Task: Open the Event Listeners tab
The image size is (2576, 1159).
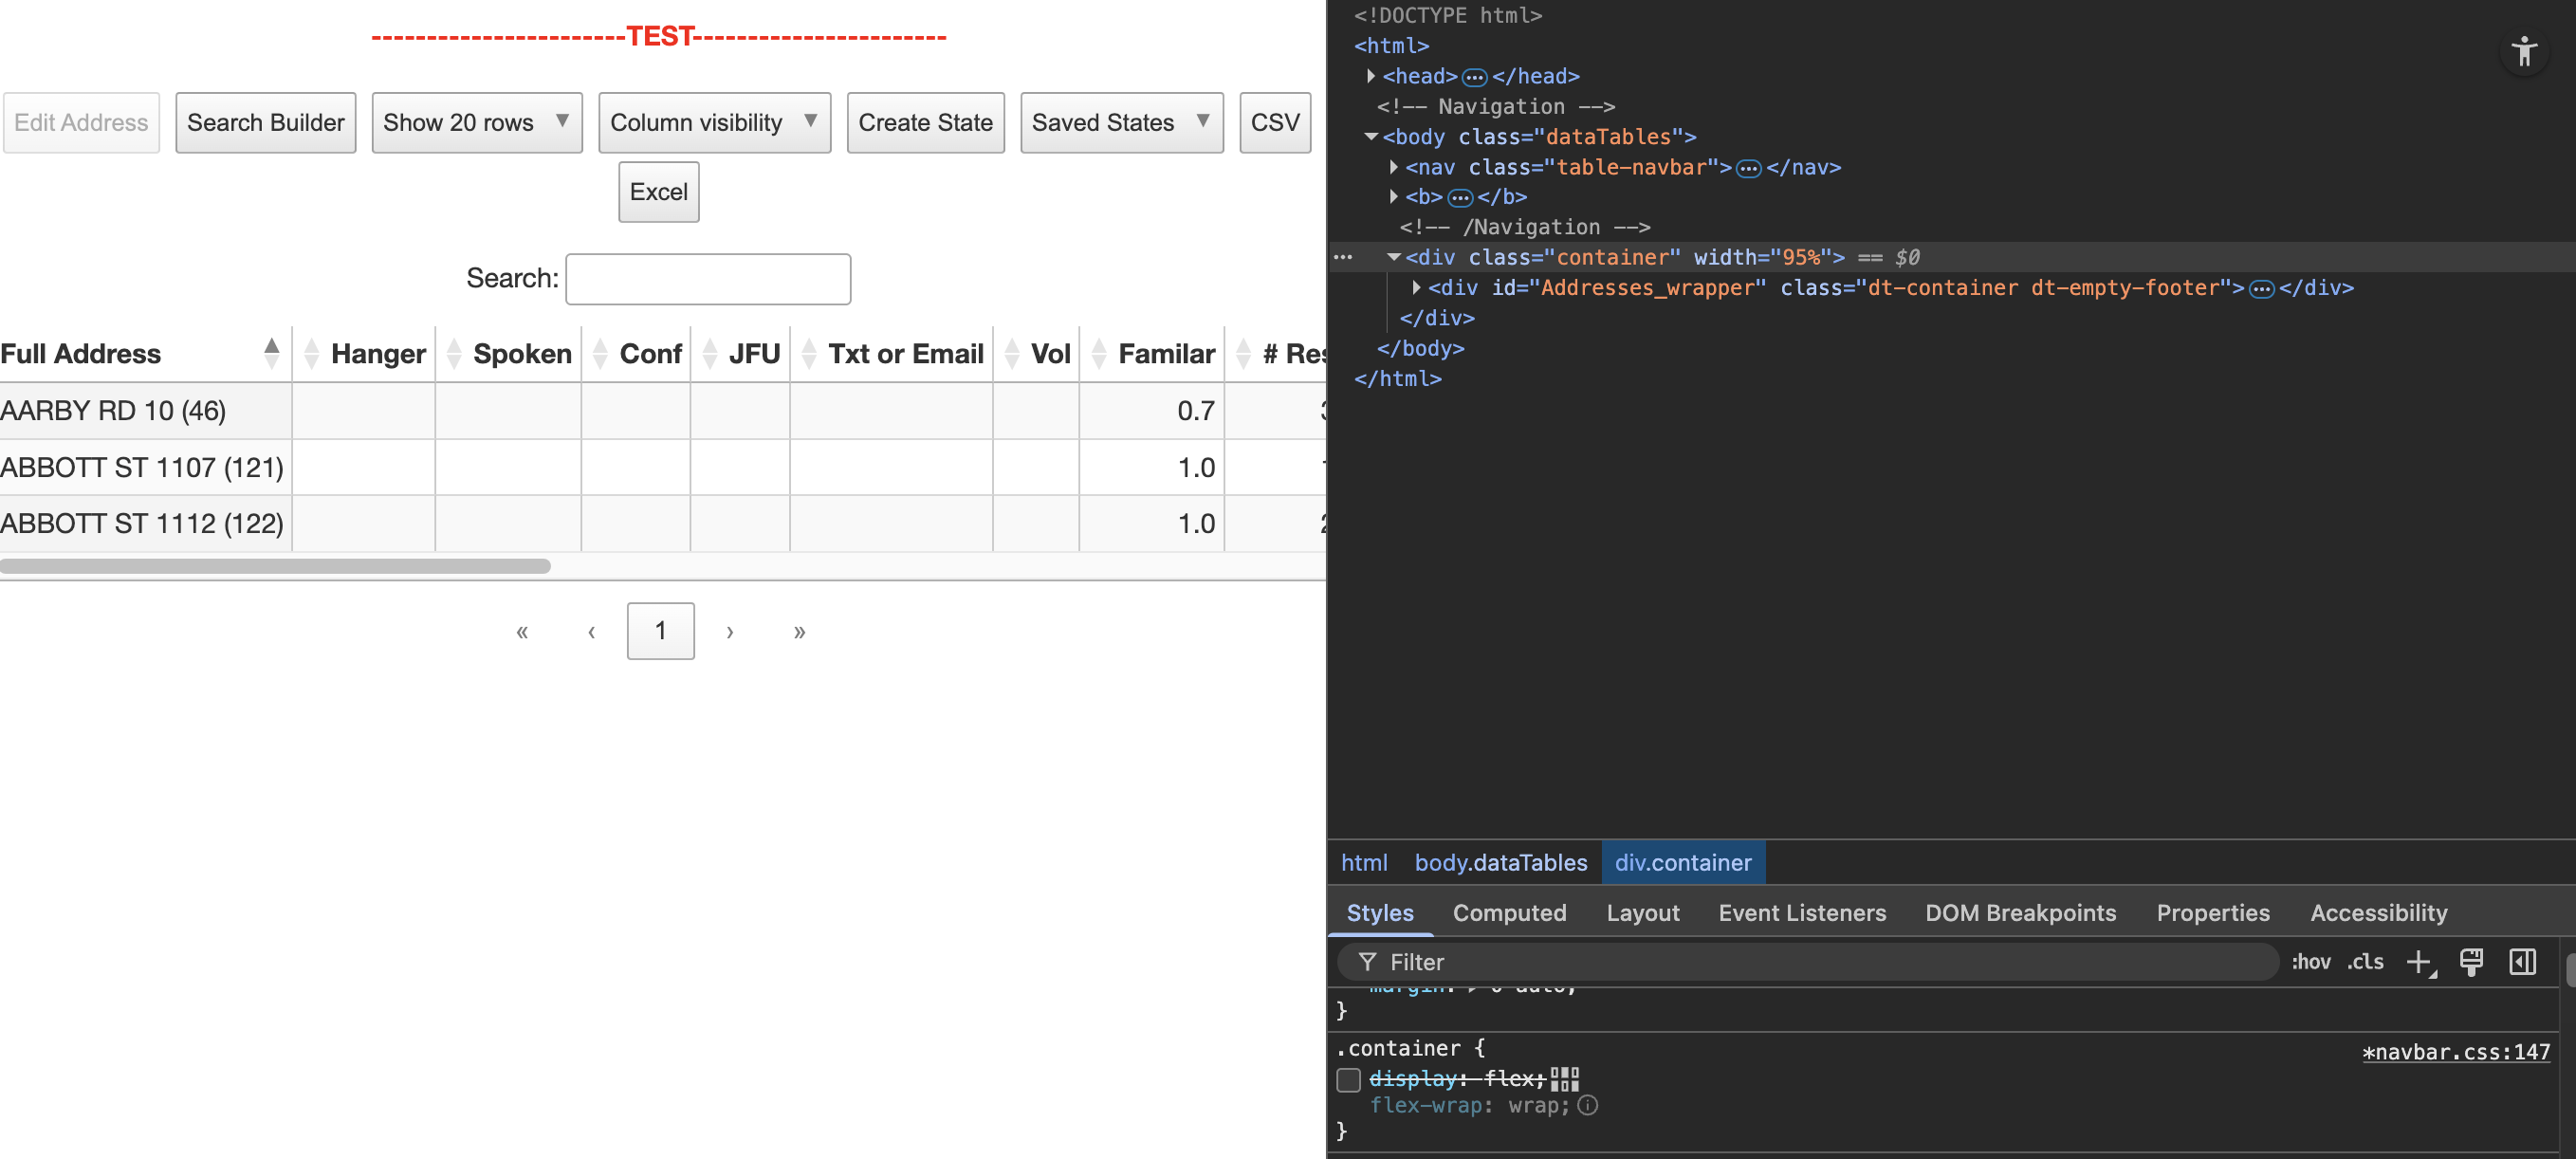Action: tap(1802, 913)
